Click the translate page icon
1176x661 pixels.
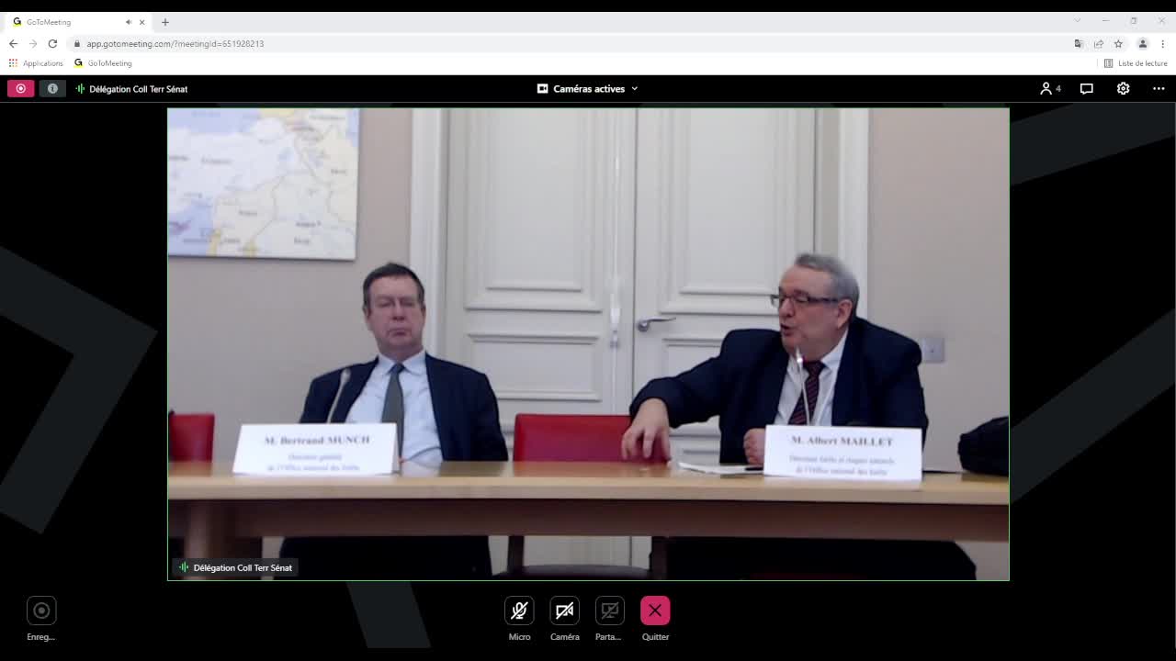(x=1079, y=43)
